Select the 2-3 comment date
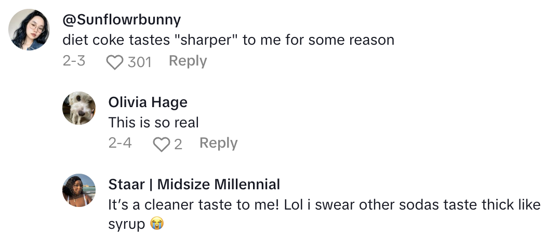The height and width of the screenshot is (234, 558). (74, 61)
